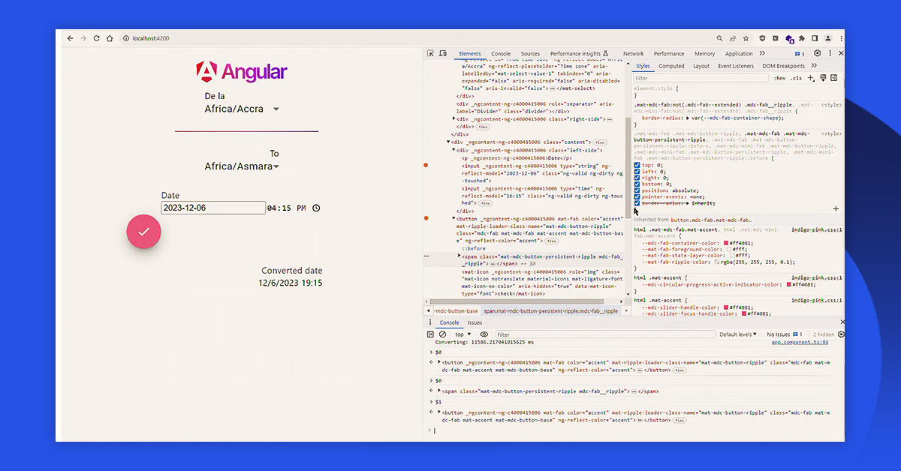Disable the 'position: absolute' declaration
901x471 pixels.
(637, 190)
